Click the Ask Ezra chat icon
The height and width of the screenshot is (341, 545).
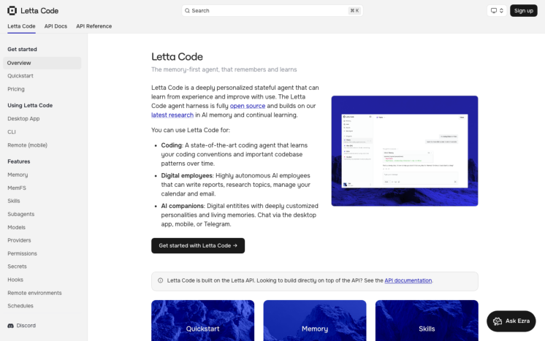498,321
